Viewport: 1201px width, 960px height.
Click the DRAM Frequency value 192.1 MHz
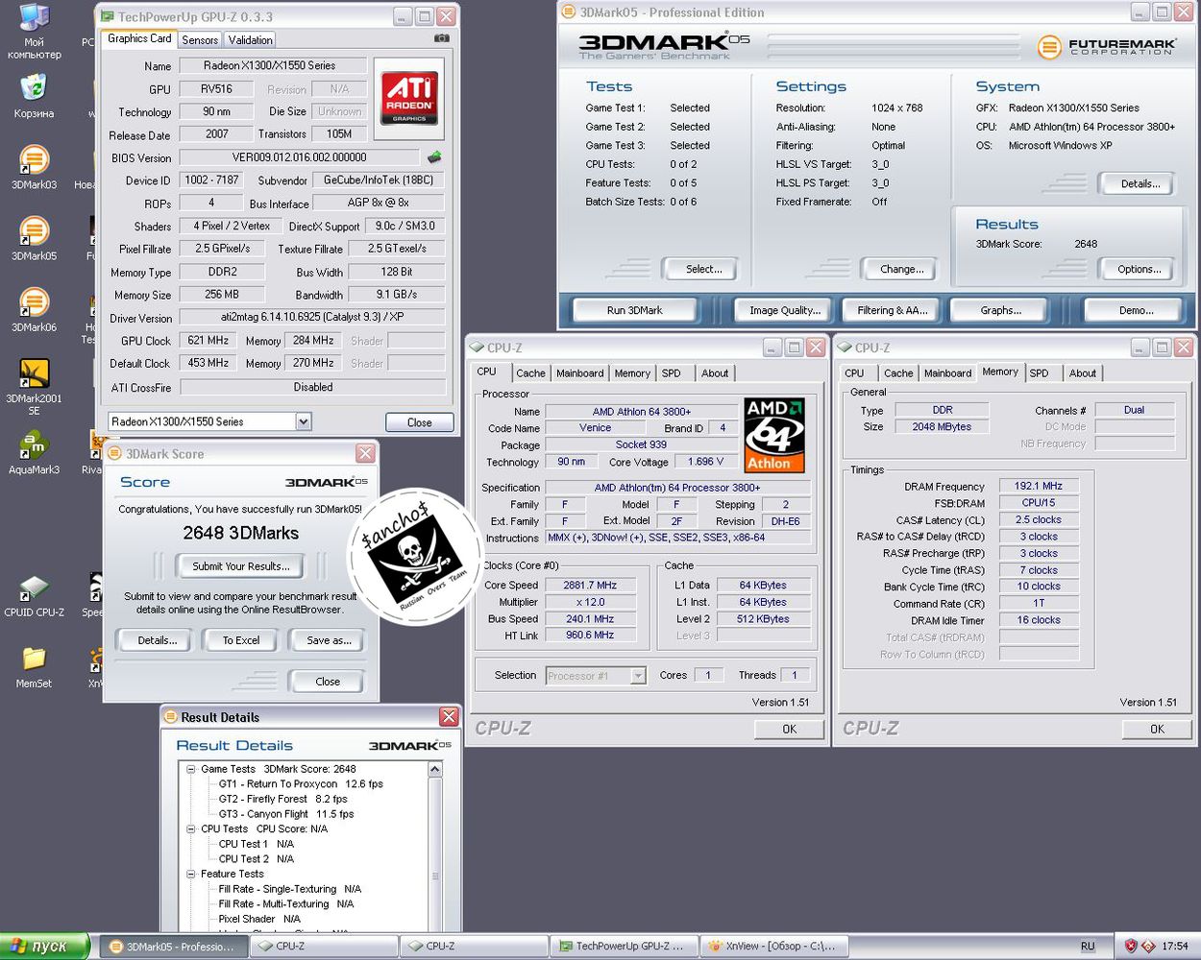[1038, 486]
